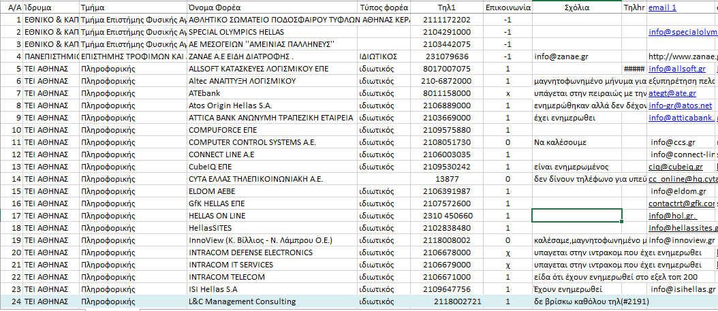Select cell 'ΑΕ ΜΕΣΟΓΕΙΩΝ ''ΑΜΕΙΝΙΑΣ ΠΑΛΛΗΝΕΥΣ'''
Viewport: 718px width, 311px height.
pyautogui.click(x=272, y=44)
